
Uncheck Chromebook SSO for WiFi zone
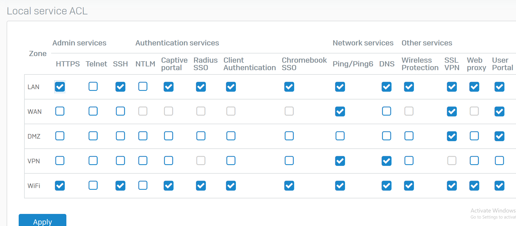[289, 186]
